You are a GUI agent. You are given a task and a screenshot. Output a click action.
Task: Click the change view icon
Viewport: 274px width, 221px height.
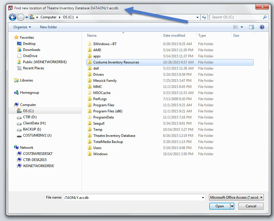236,27
